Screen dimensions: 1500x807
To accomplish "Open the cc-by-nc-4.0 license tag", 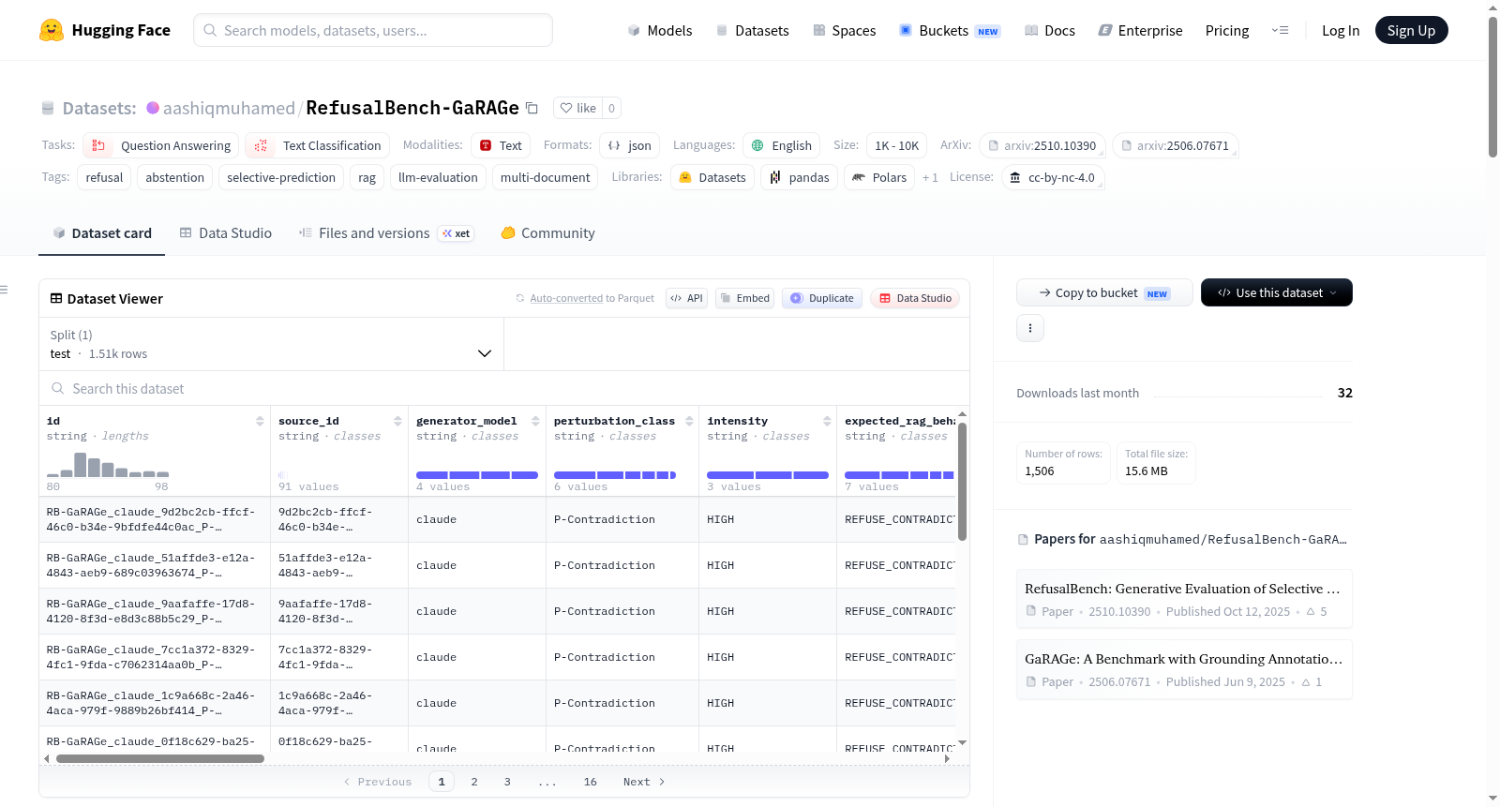I will tap(1053, 177).
